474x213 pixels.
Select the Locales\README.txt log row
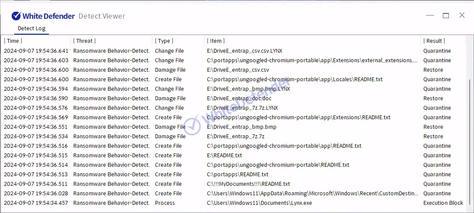coord(294,79)
